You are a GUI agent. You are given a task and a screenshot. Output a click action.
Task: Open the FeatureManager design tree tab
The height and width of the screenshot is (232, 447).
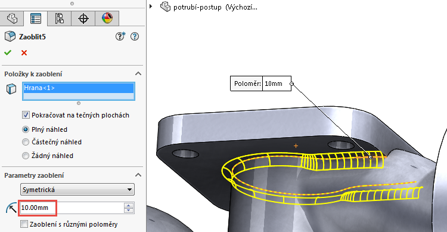12,19
